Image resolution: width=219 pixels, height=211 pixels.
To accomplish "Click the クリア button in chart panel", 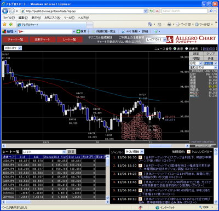I will 210,54.
